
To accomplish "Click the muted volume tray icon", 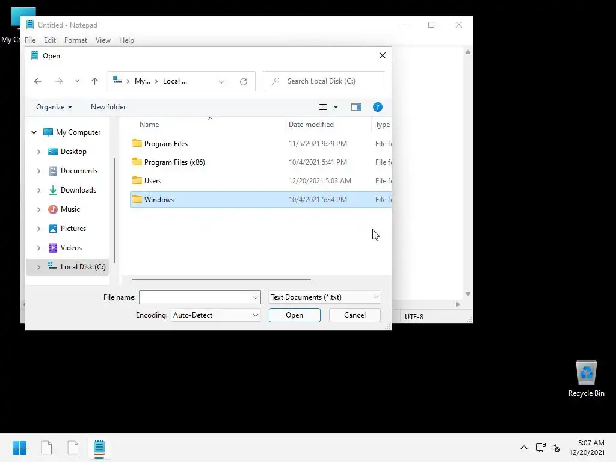I will 556,448.
